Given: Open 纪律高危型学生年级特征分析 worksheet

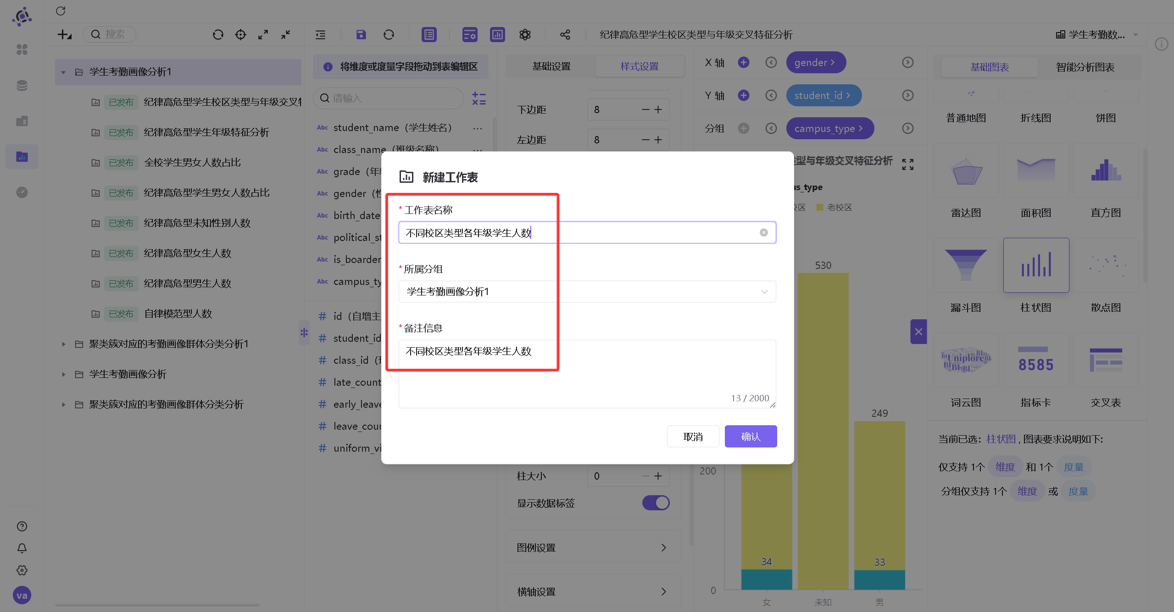Looking at the screenshot, I should pos(206,132).
